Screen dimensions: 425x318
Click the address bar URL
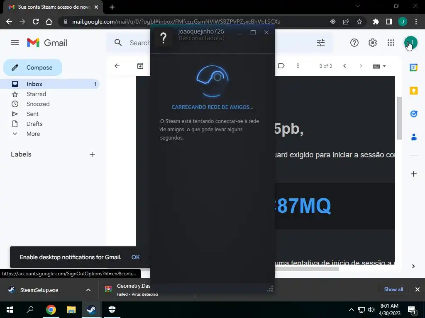click(176, 22)
